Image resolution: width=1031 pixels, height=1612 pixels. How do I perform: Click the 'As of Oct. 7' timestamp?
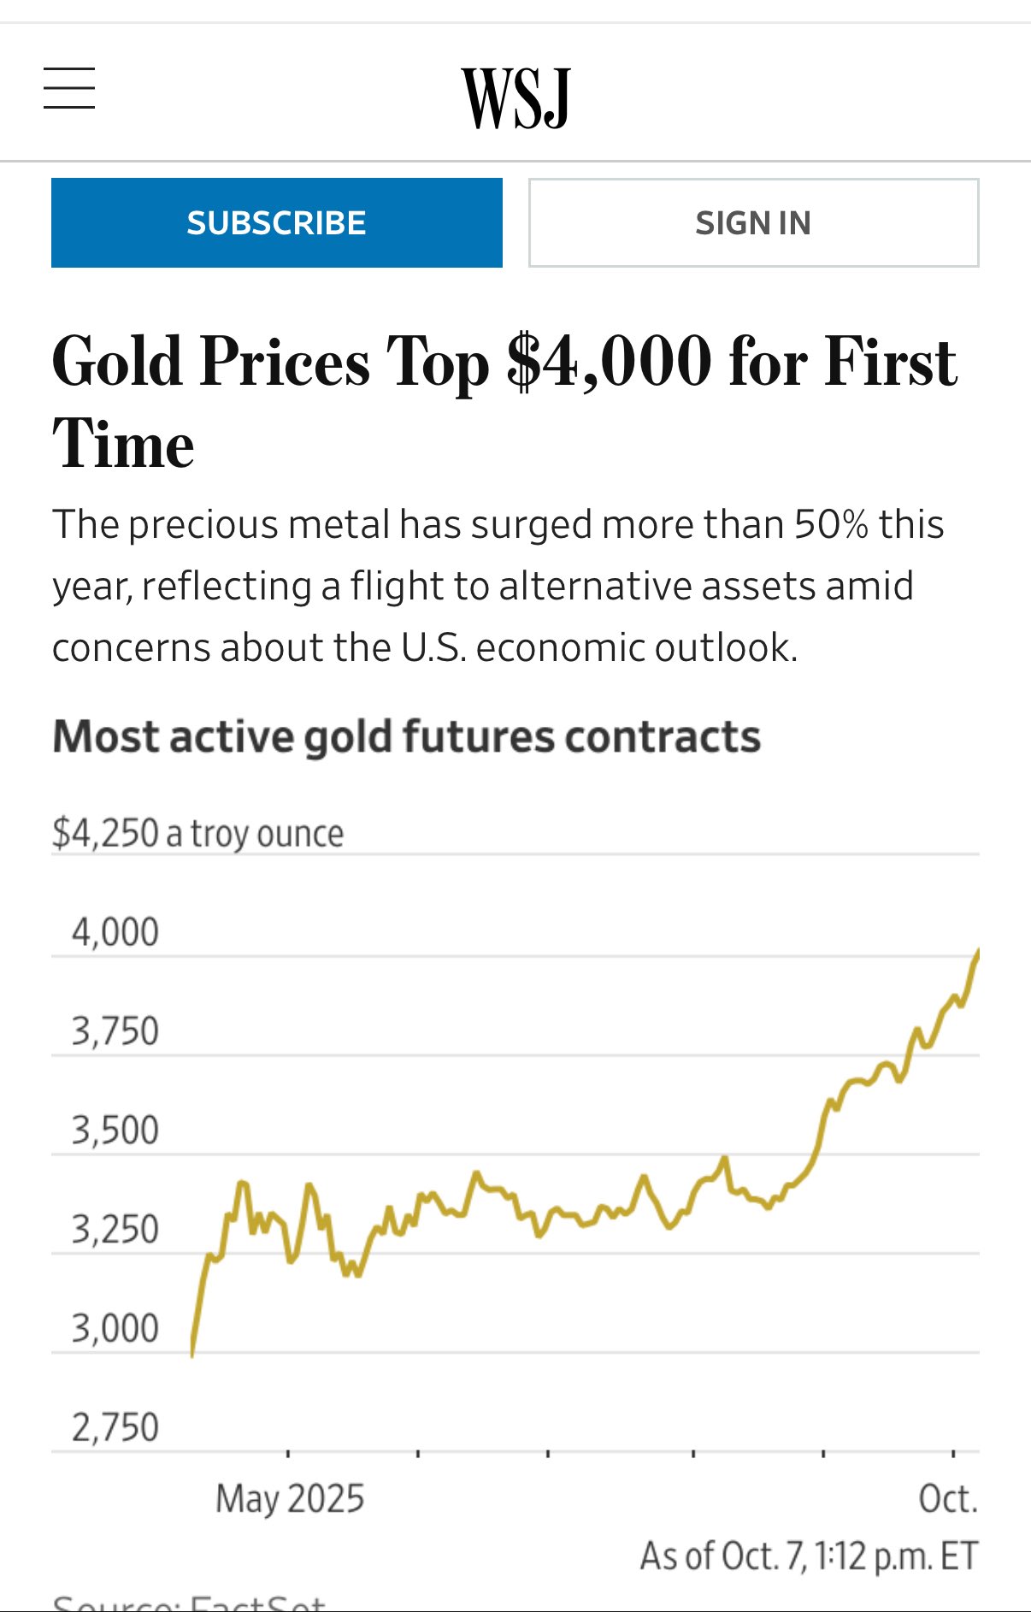pyautogui.click(x=809, y=1556)
